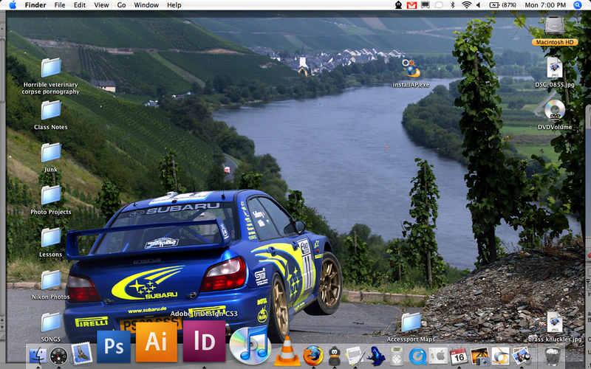591x369 pixels.
Task: Open the Edit menu
Action: point(80,5)
